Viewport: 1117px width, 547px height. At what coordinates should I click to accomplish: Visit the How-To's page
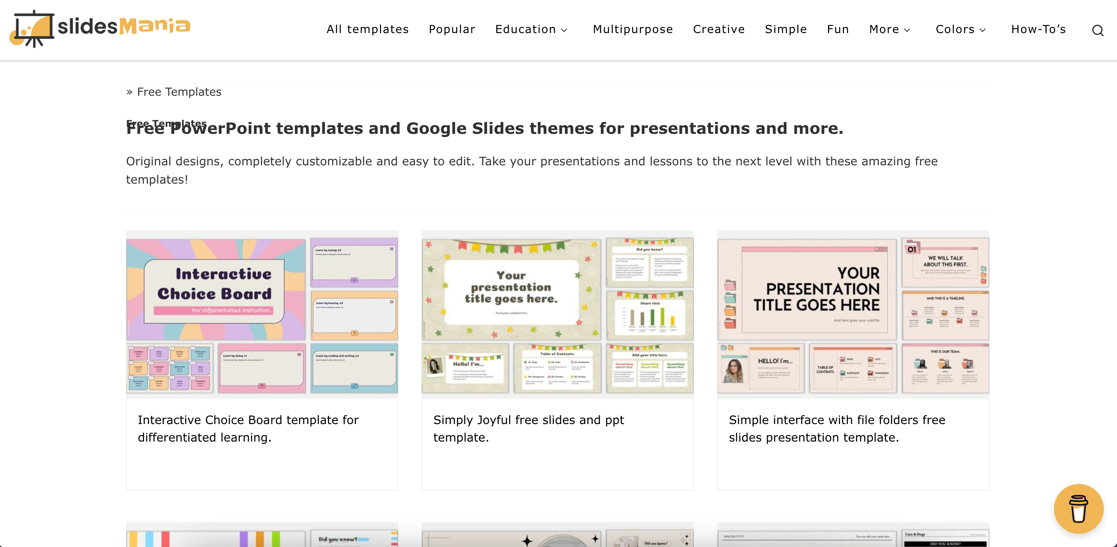click(x=1038, y=30)
